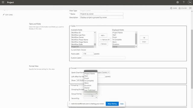This screenshot has height=108, width=193.
Task: Select Work in Displayed fields list
Action: click(x=124, y=42)
